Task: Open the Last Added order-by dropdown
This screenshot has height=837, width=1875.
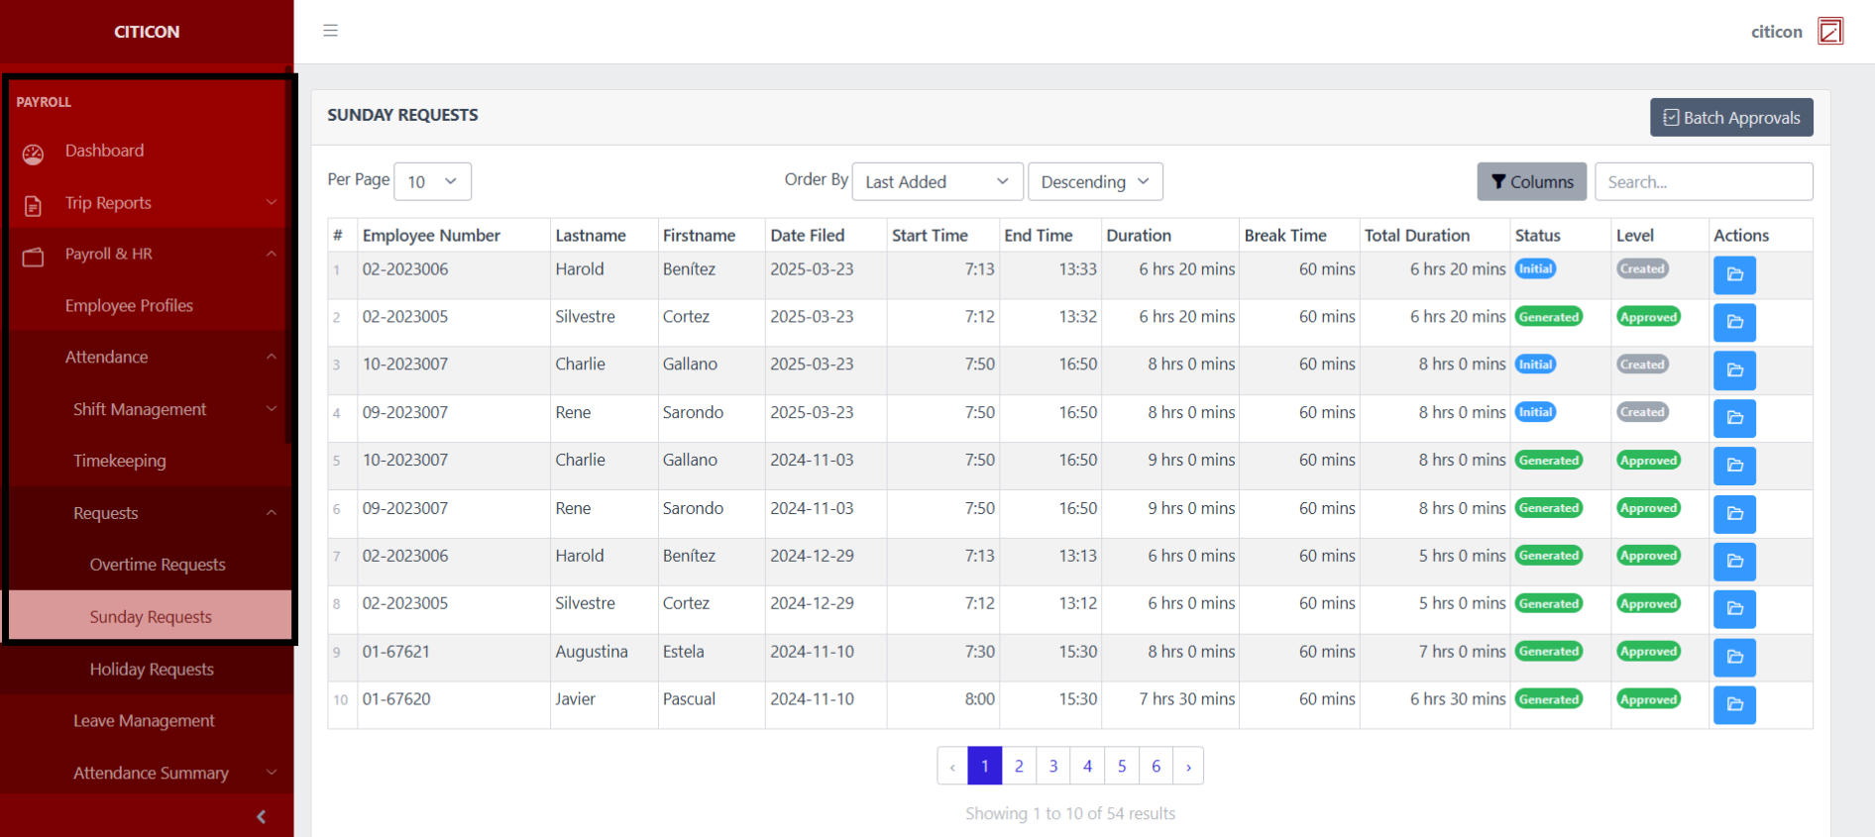Action: pyautogui.click(x=936, y=181)
